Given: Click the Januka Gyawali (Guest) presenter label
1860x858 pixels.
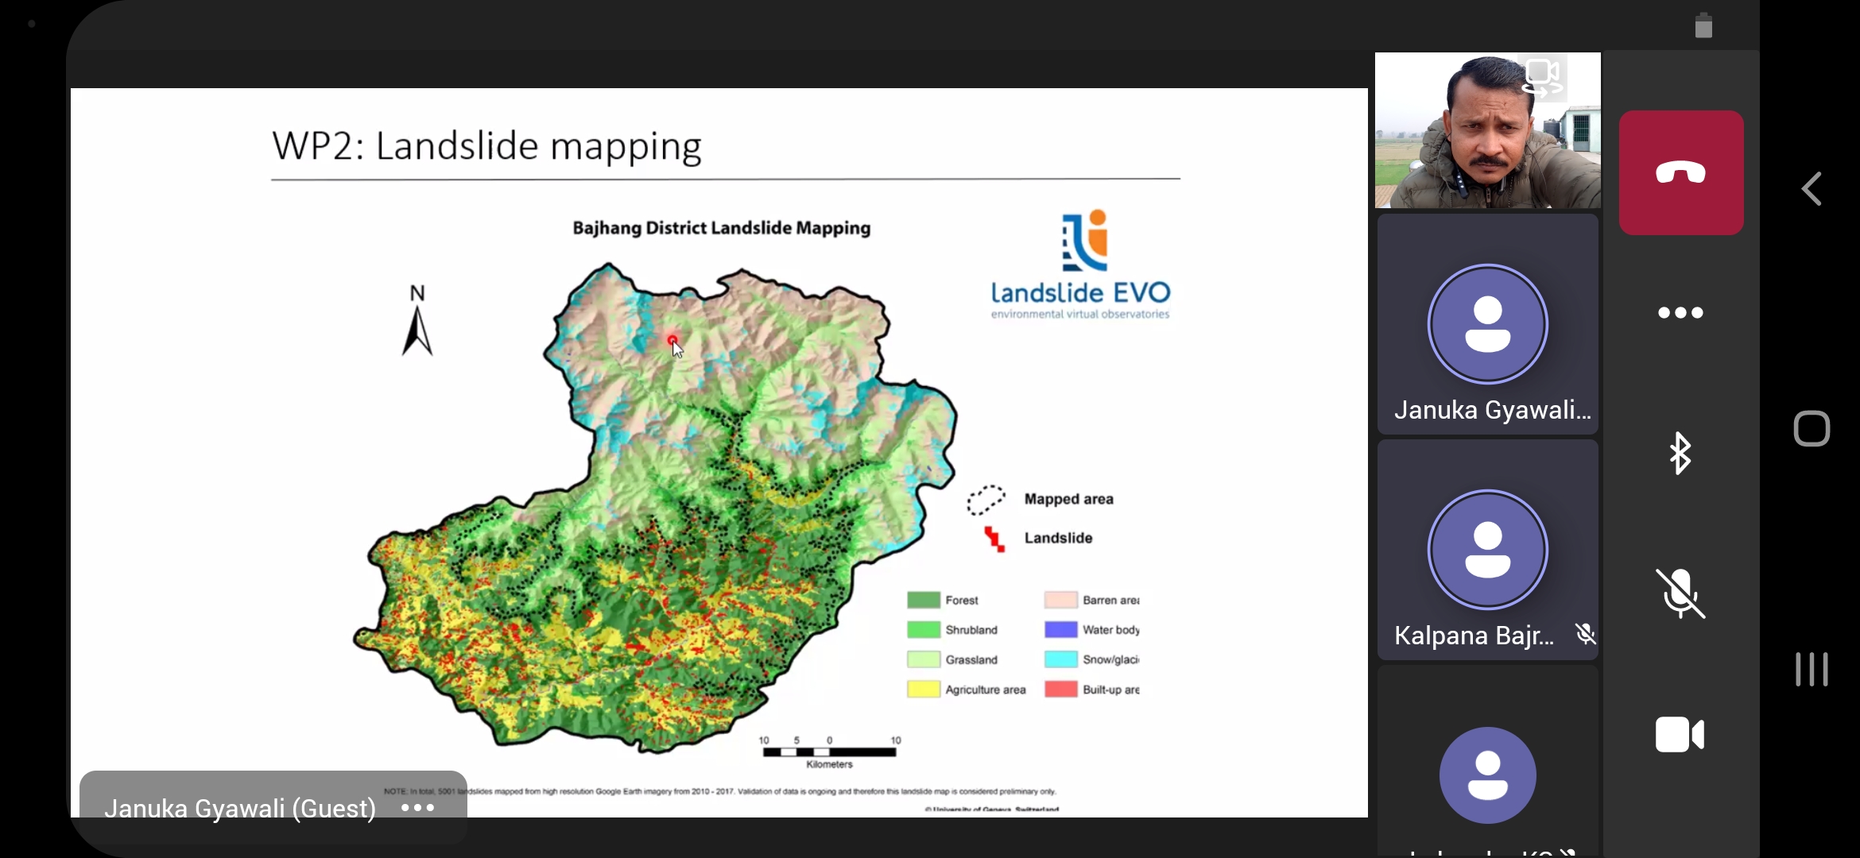Looking at the screenshot, I should (x=240, y=808).
